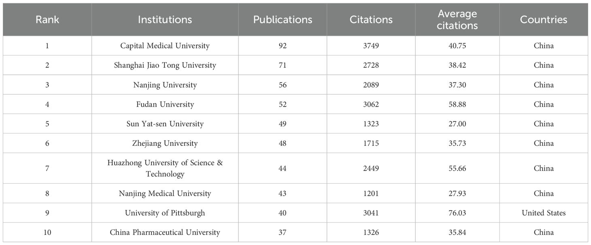
Task: Select China Pharmaceutical University cell
Action: click(165, 232)
